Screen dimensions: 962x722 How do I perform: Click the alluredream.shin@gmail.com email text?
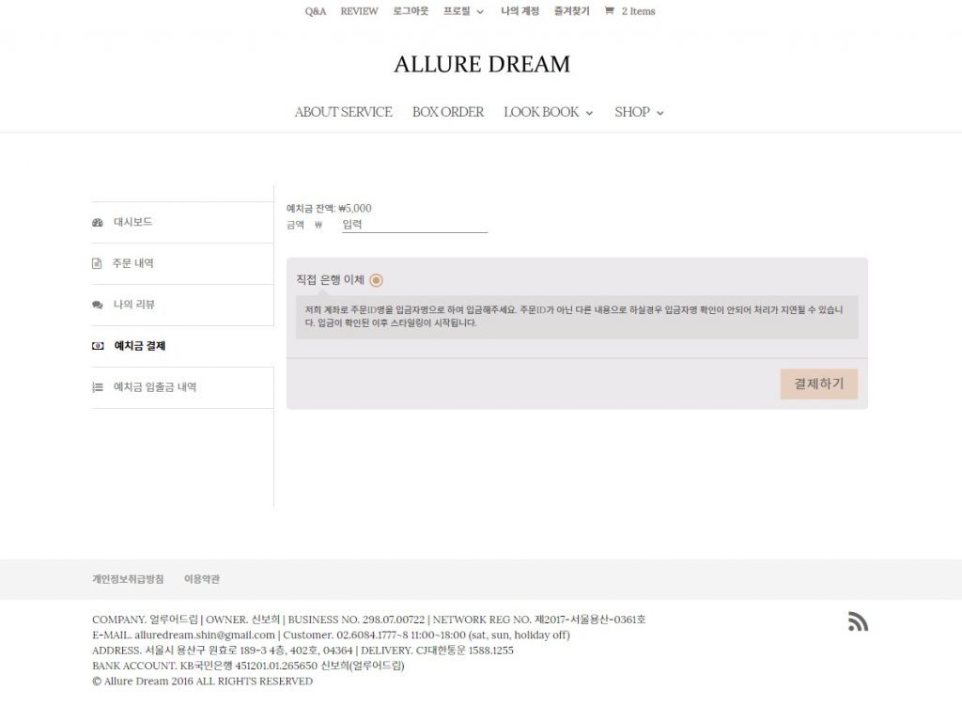[x=204, y=635]
